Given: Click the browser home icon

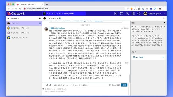Looking at the screenshot, I should coord(20,9).
